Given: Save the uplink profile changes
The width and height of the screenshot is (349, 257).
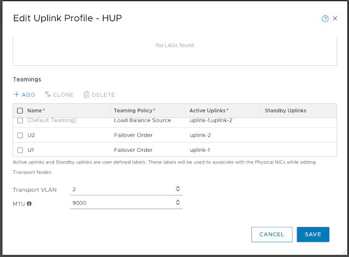Looking at the screenshot, I should [x=313, y=234].
